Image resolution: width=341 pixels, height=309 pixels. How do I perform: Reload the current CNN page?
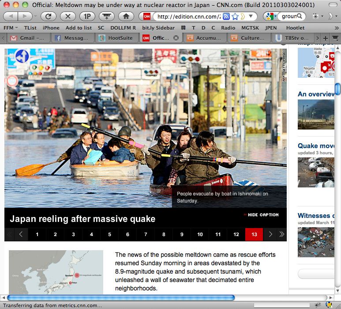(x=48, y=16)
